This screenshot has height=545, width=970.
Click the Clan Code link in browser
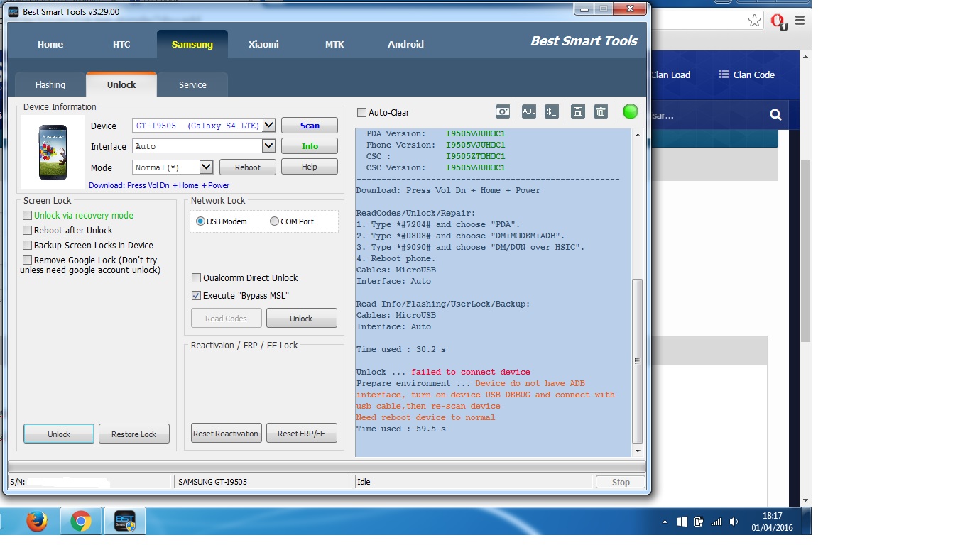(746, 75)
